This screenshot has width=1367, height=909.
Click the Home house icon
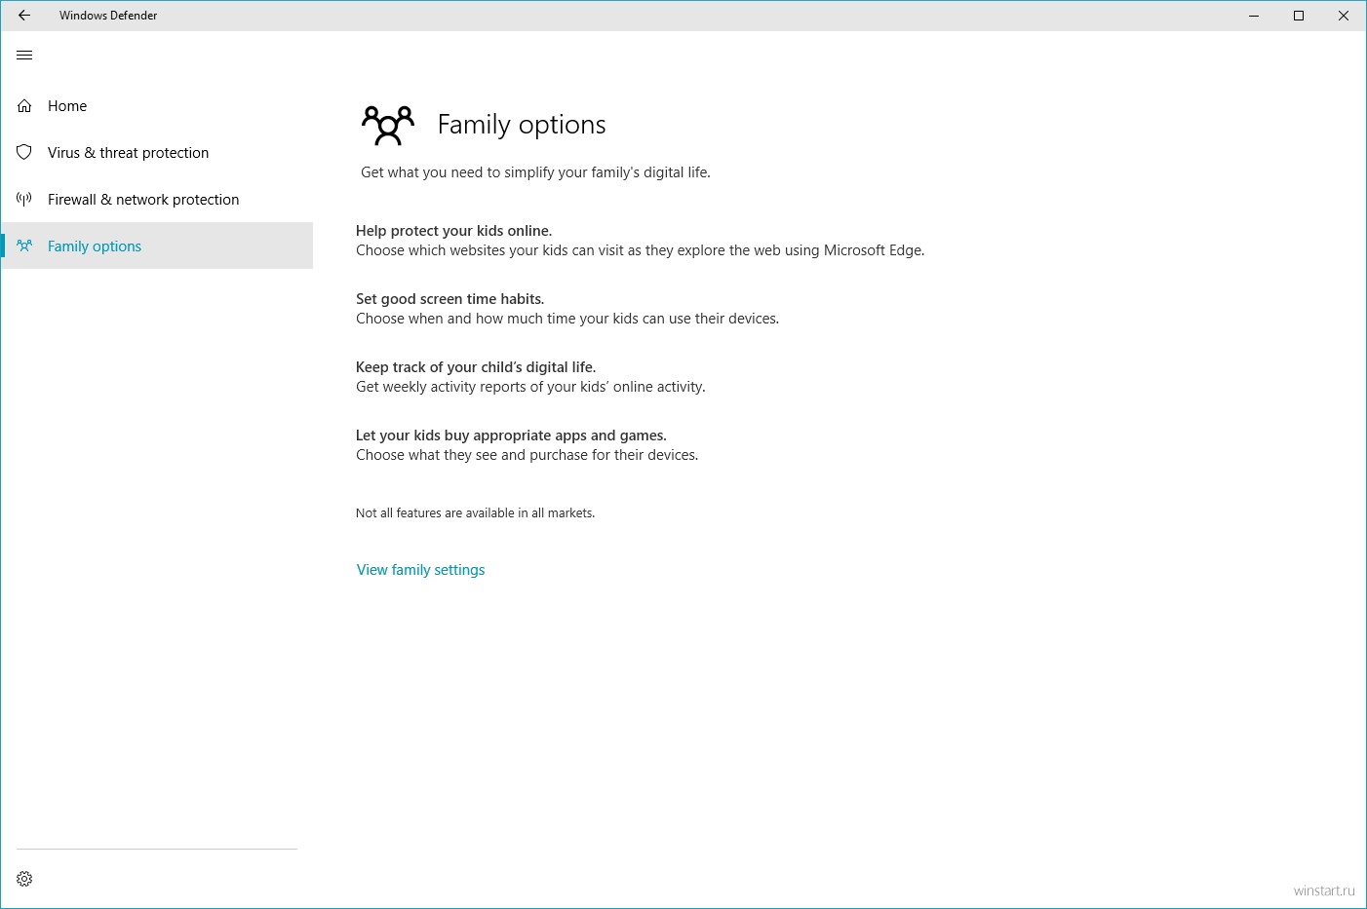coord(24,106)
